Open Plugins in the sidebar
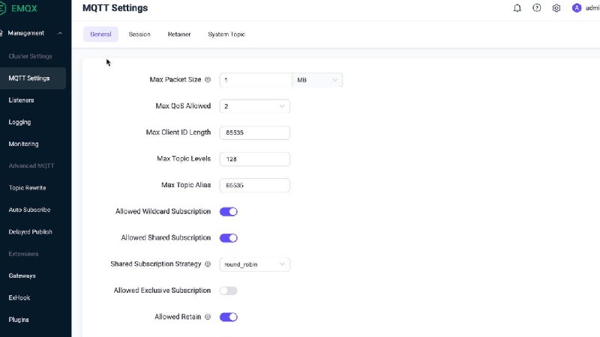The width and height of the screenshot is (600, 337). [x=19, y=320]
